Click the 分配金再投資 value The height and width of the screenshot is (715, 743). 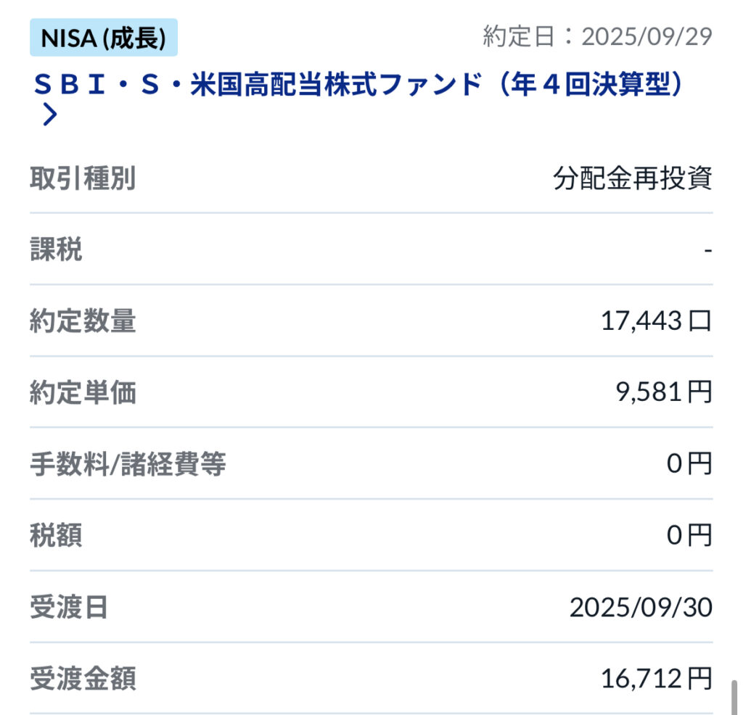tap(633, 178)
